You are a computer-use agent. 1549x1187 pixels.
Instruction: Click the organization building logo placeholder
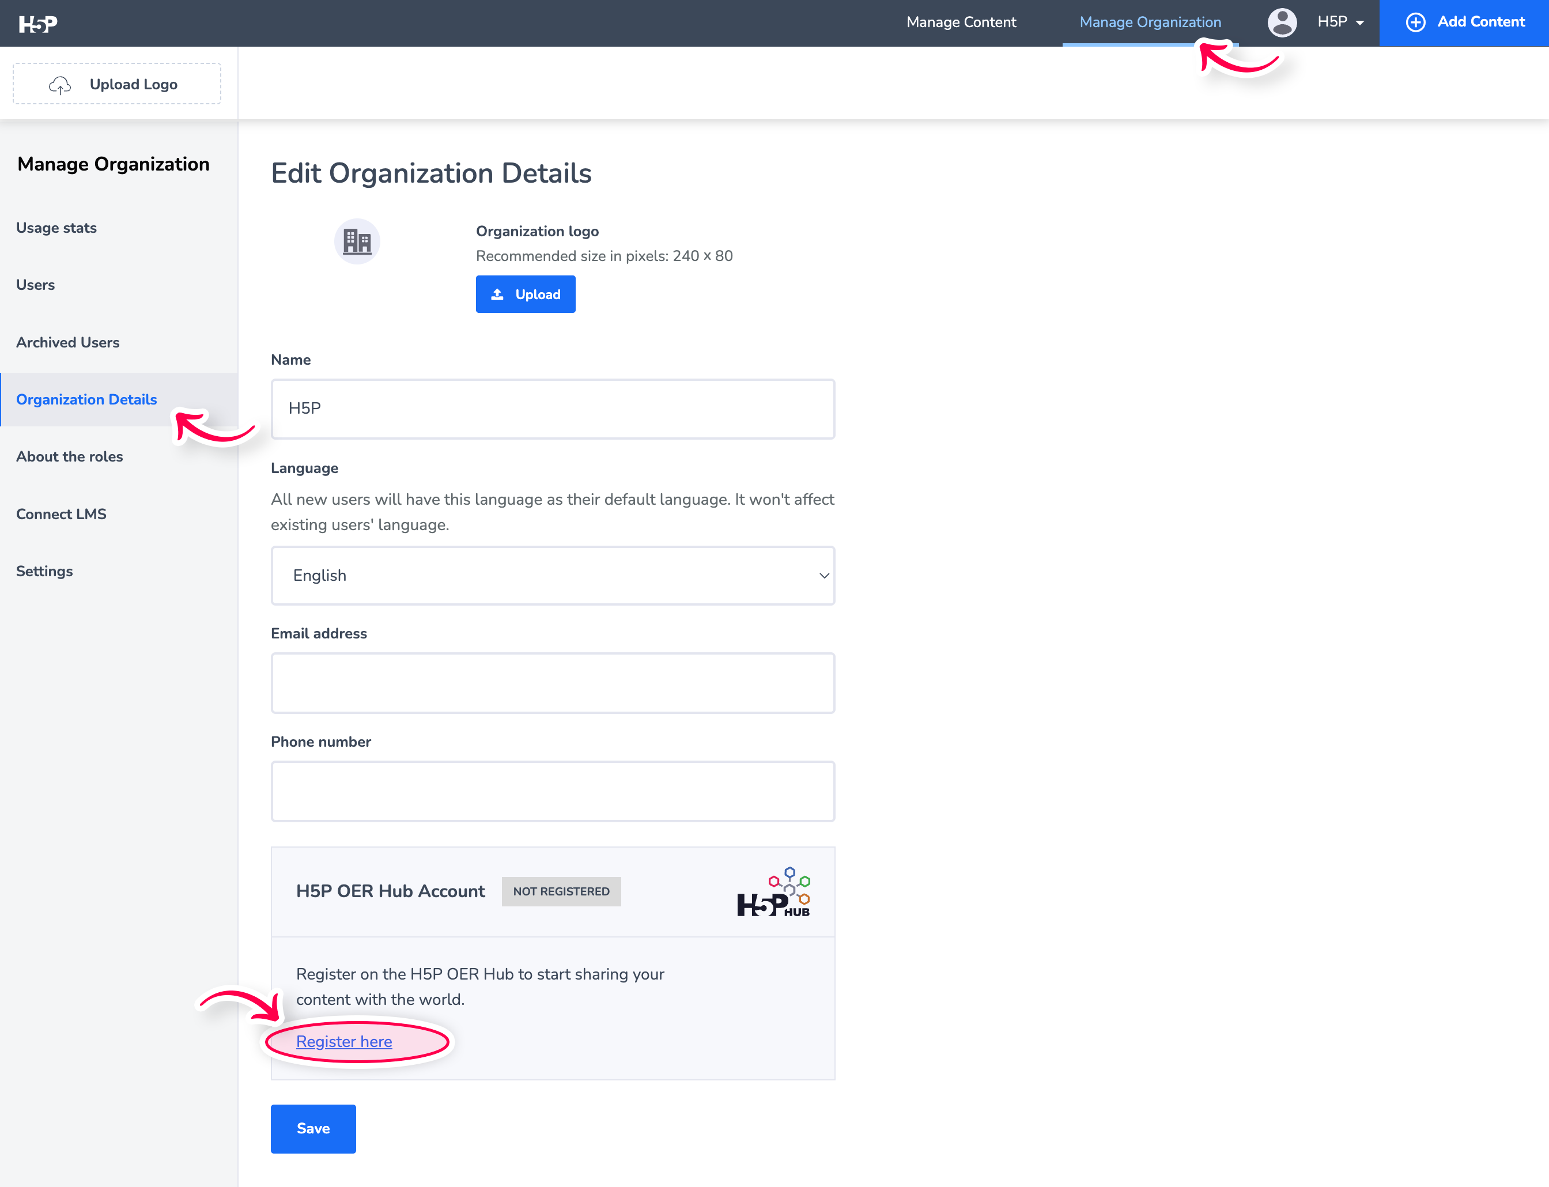[x=357, y=241]
